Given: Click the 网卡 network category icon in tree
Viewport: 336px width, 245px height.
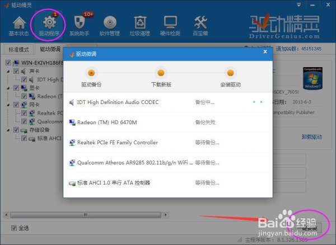Looking at the screenshot, I should point(24,105).
